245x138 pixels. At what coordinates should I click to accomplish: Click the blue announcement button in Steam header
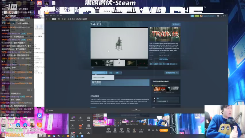click(x=192, y=16)
